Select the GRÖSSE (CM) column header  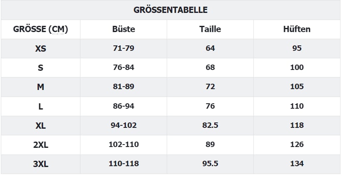point(40,29)
